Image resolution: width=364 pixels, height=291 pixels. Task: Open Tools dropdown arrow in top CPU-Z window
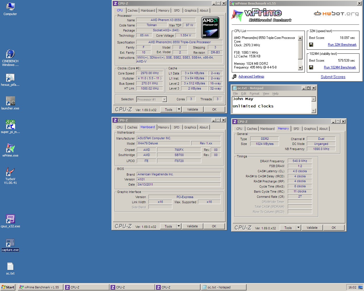click(179, 109)
